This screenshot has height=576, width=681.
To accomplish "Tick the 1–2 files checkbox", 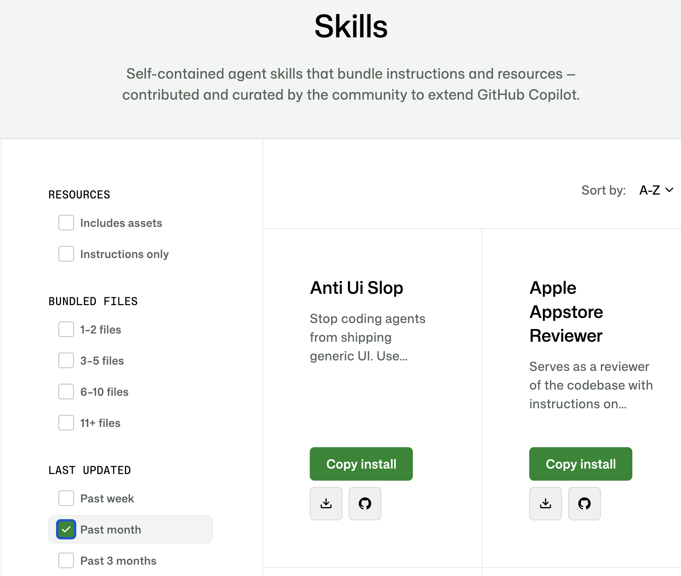I will pos(66,329).
